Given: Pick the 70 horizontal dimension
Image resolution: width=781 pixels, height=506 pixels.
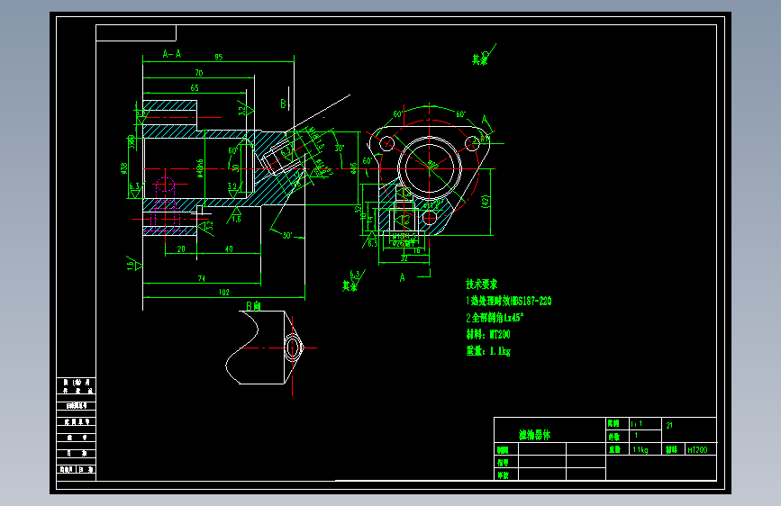Looking at the screenshot, I should tap(199, 73).
